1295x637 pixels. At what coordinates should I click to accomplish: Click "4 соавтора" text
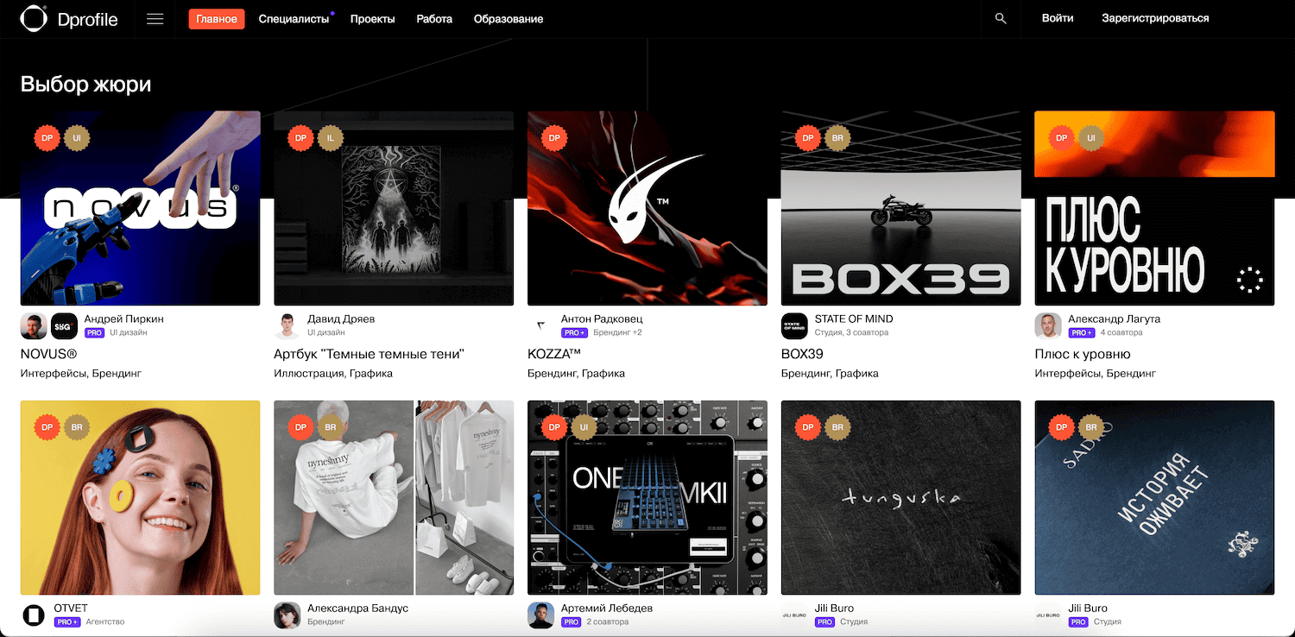[x=1121, y=332]
